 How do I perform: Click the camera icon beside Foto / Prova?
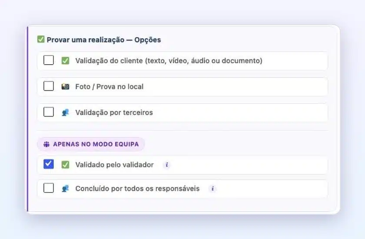(x=66, y=86)
